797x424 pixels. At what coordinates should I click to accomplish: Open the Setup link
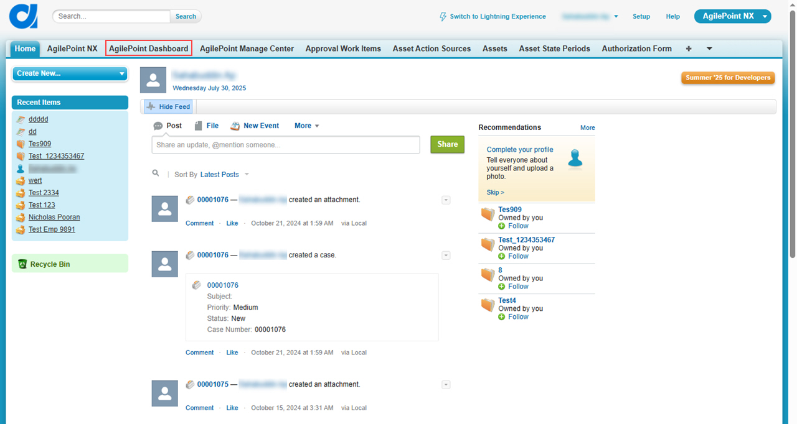(641, 17)
